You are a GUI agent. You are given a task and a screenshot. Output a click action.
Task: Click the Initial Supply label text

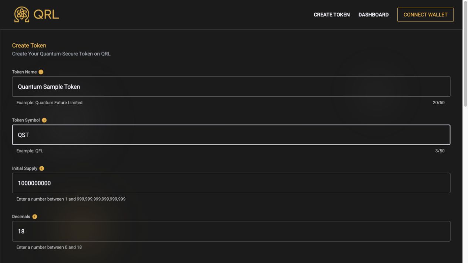point(25,168)
